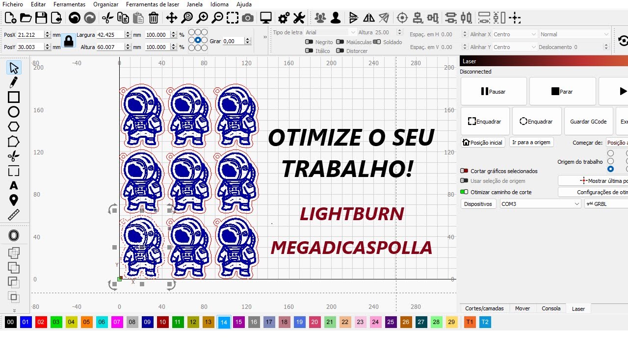Select the polygon hexagon tool

[14, 126]
